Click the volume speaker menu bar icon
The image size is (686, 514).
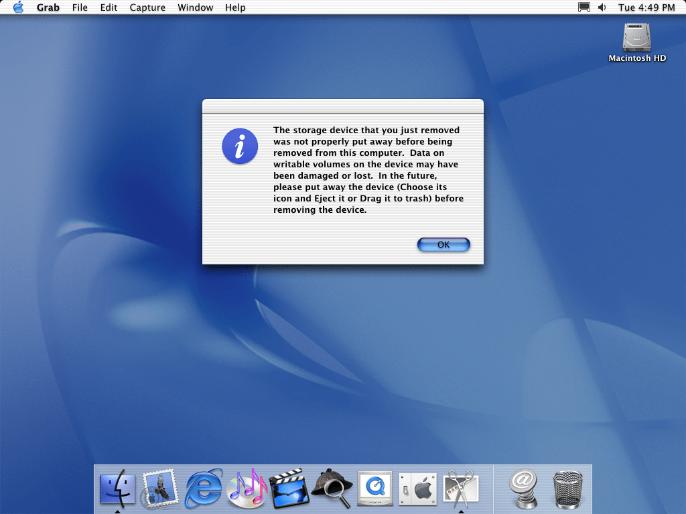[602, 7]
